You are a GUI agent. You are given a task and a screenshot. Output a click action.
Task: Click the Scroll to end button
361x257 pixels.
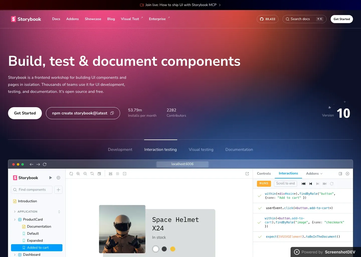point(286,183)
